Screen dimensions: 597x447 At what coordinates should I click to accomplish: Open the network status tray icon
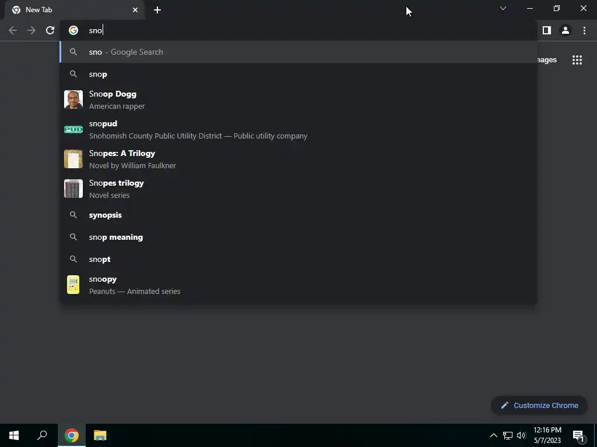point(508,435)
